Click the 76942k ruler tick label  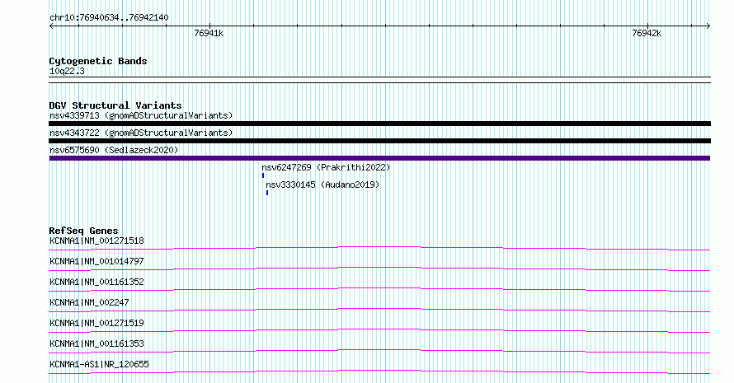pos(647,33)
